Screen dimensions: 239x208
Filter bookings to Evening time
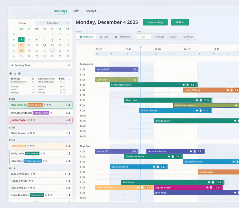click(x=188, y=37)
